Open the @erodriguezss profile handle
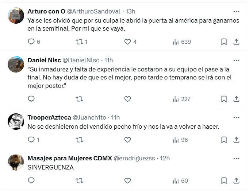Image resolution: width=249 pixels, height=191 pixels. click(135, 158)
